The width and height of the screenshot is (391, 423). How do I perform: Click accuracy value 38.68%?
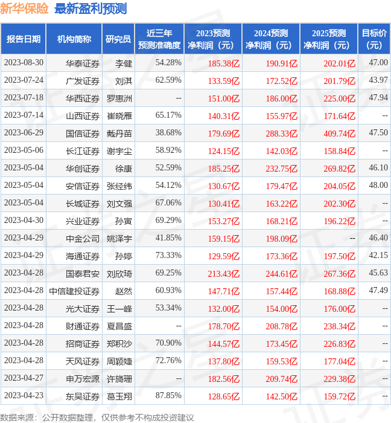click(168, 132)
